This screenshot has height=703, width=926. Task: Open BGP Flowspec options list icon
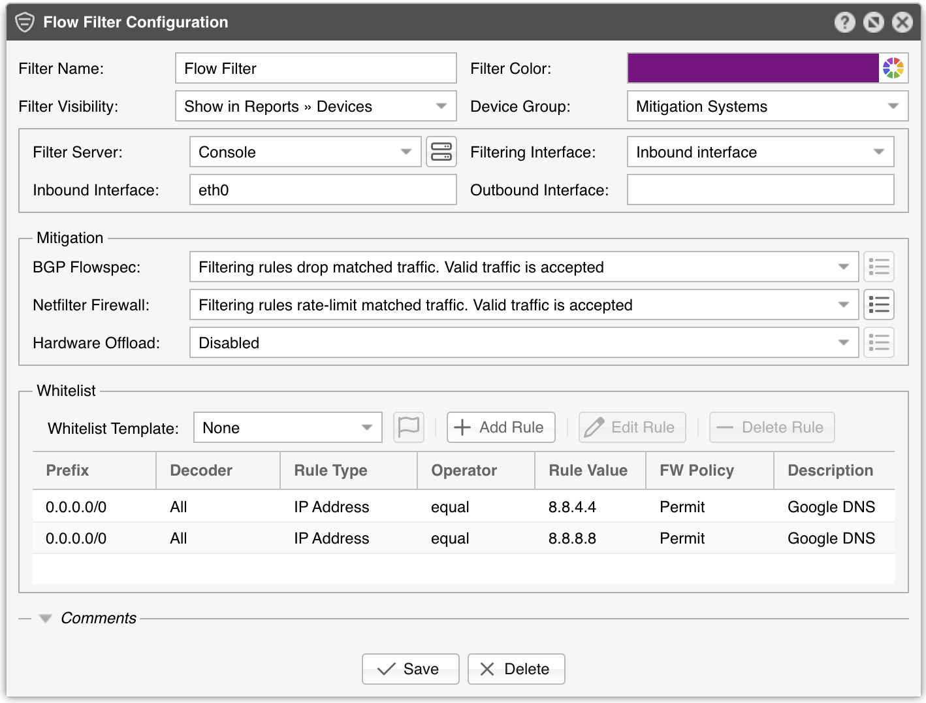point(879,267)
